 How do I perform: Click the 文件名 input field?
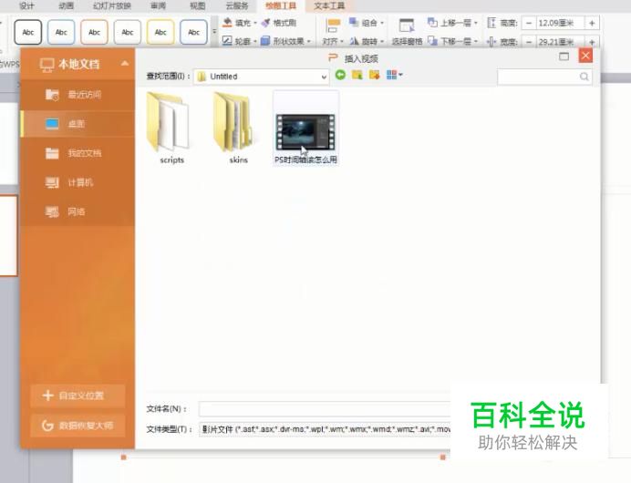pos(325,409)
